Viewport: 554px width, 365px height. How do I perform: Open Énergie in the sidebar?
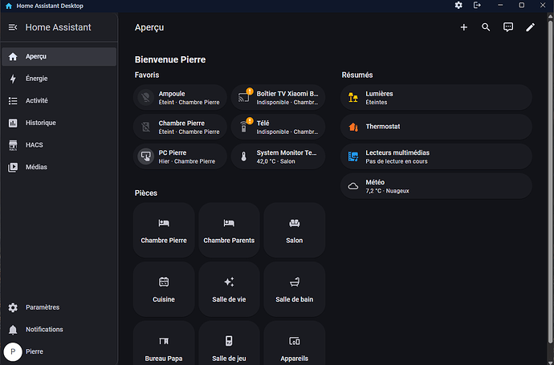pos(36,79)
